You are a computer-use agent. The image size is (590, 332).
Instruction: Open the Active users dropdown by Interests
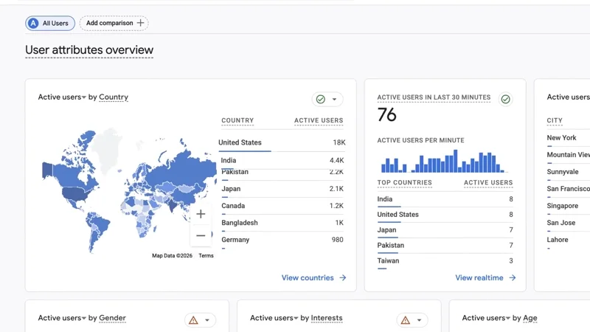coord(274,318)
